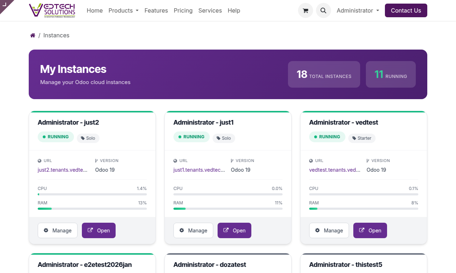The image size is (456, 273).
Task: Click the 'Administrator - dozatest' card title
Action: click(x=210, y=265)
